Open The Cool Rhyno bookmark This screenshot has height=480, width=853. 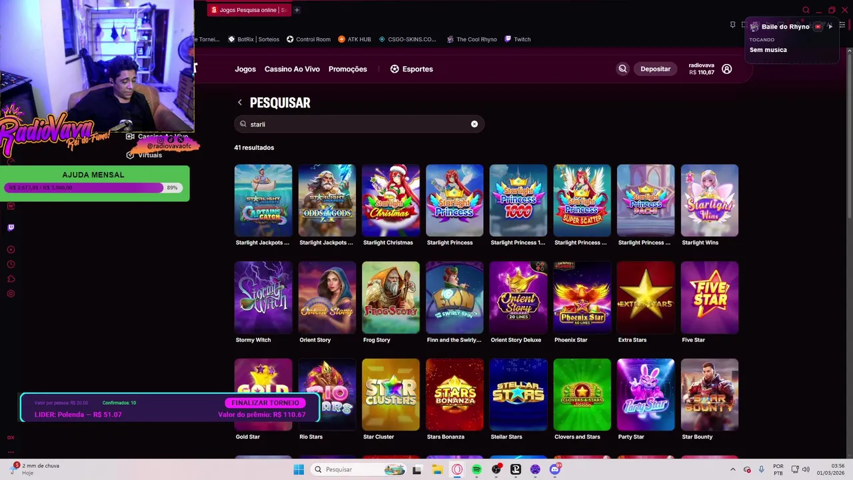[471, 39]
